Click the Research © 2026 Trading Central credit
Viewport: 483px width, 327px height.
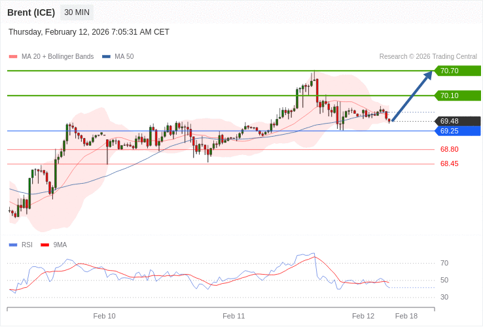tap(428, 57)
